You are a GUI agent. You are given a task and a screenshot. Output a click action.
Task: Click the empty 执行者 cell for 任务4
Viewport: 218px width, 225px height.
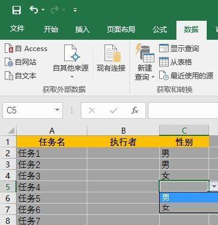[x=123, y=187]
